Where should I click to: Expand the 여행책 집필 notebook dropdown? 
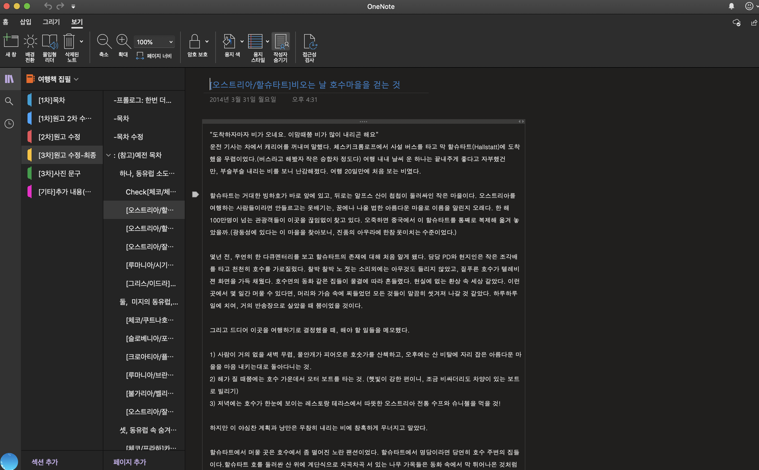76,79
